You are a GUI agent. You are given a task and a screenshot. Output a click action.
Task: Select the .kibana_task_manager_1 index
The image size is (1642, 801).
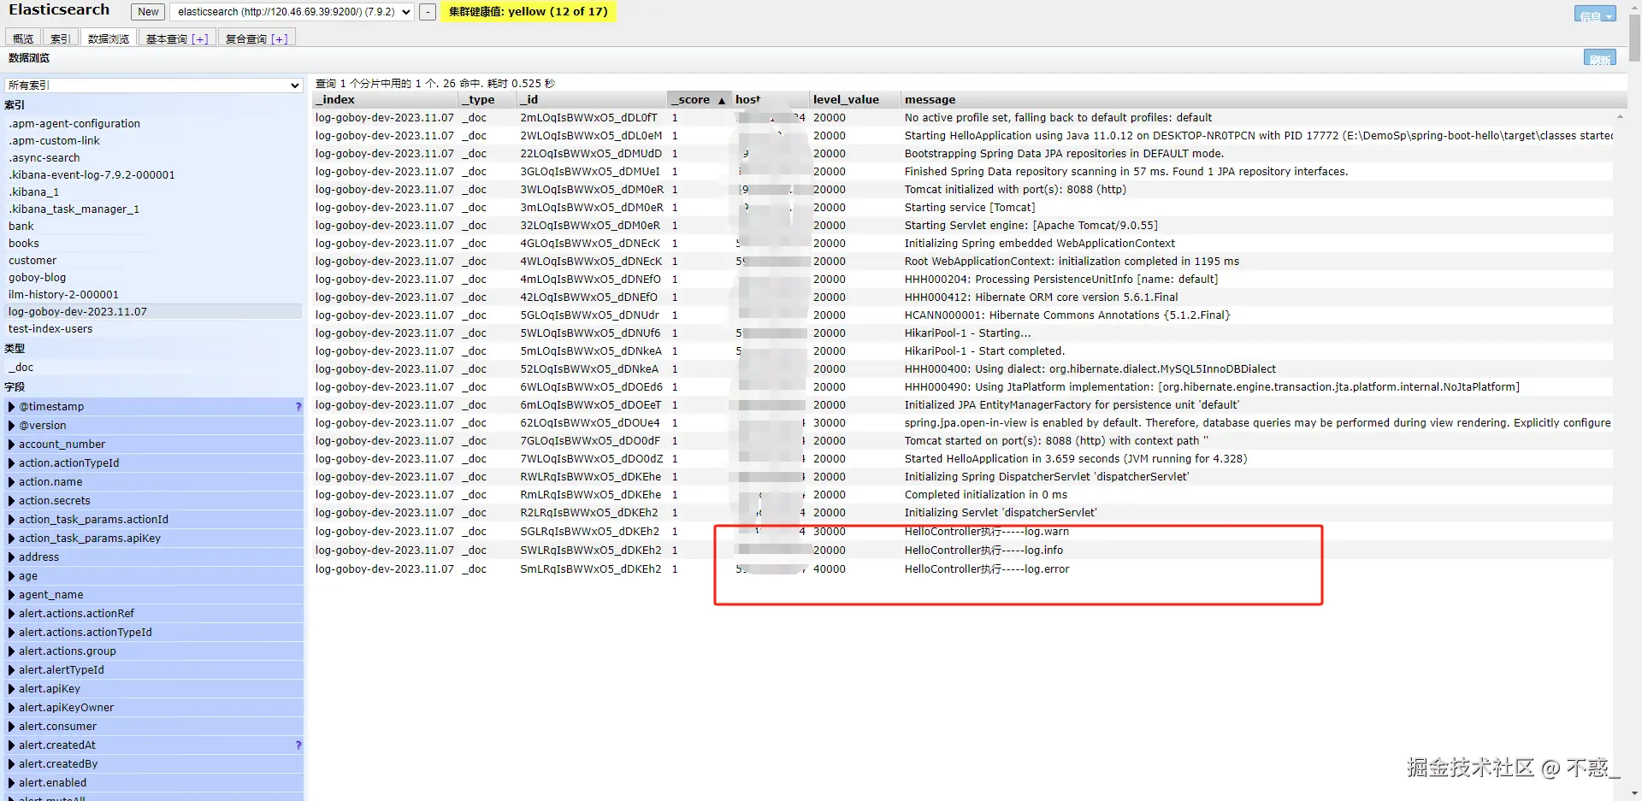[74, 209]
